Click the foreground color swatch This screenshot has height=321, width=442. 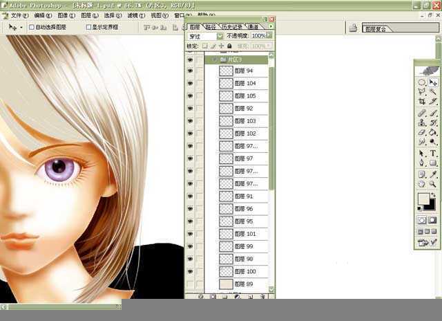pos(423,199)
